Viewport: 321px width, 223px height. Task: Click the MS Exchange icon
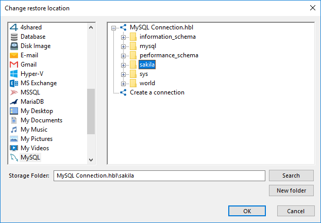click(14, 83)
